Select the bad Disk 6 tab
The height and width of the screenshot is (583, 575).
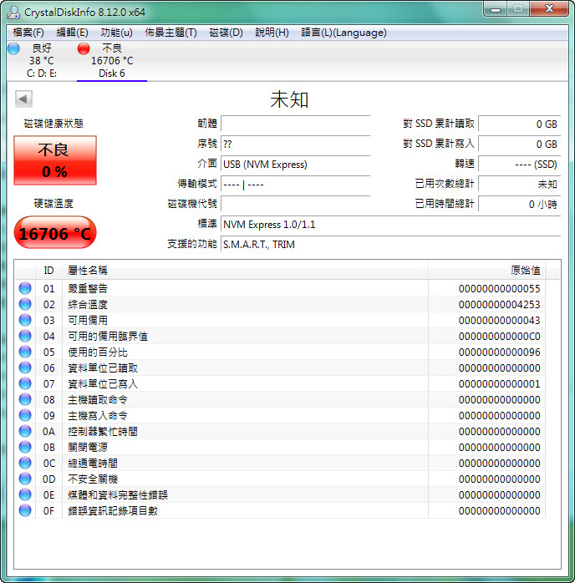click(112, 61)
